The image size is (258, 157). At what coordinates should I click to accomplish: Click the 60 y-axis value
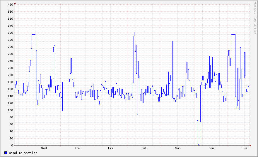(x=11, y=124)
